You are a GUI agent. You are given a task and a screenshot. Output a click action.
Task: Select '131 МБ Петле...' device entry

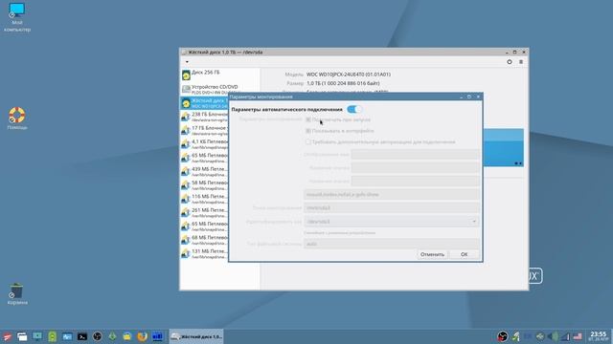point(204,253)
